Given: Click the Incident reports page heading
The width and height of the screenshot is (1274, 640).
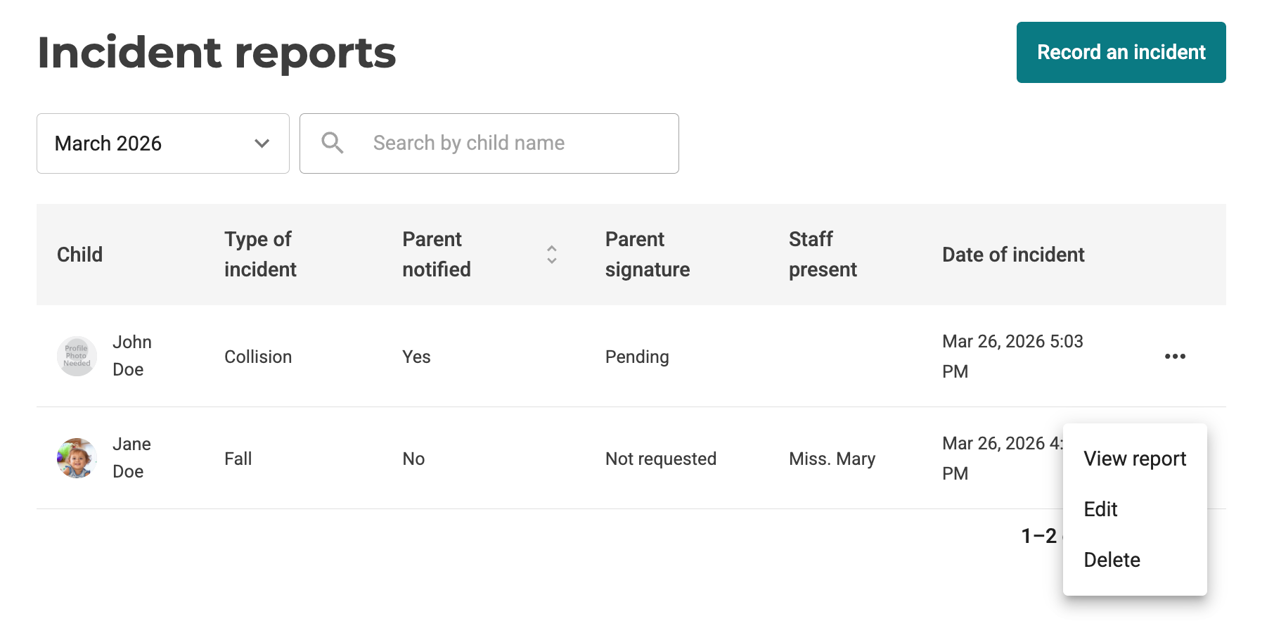Looking at the screenshot, I should pos(217,53).
